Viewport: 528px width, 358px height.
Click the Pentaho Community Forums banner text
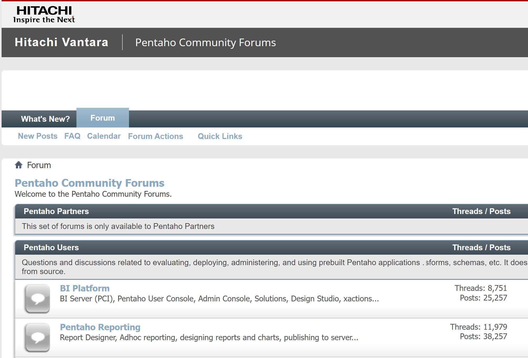[x=205, y=42]
